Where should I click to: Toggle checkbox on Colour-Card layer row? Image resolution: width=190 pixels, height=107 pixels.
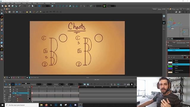(x=10, y=95)
